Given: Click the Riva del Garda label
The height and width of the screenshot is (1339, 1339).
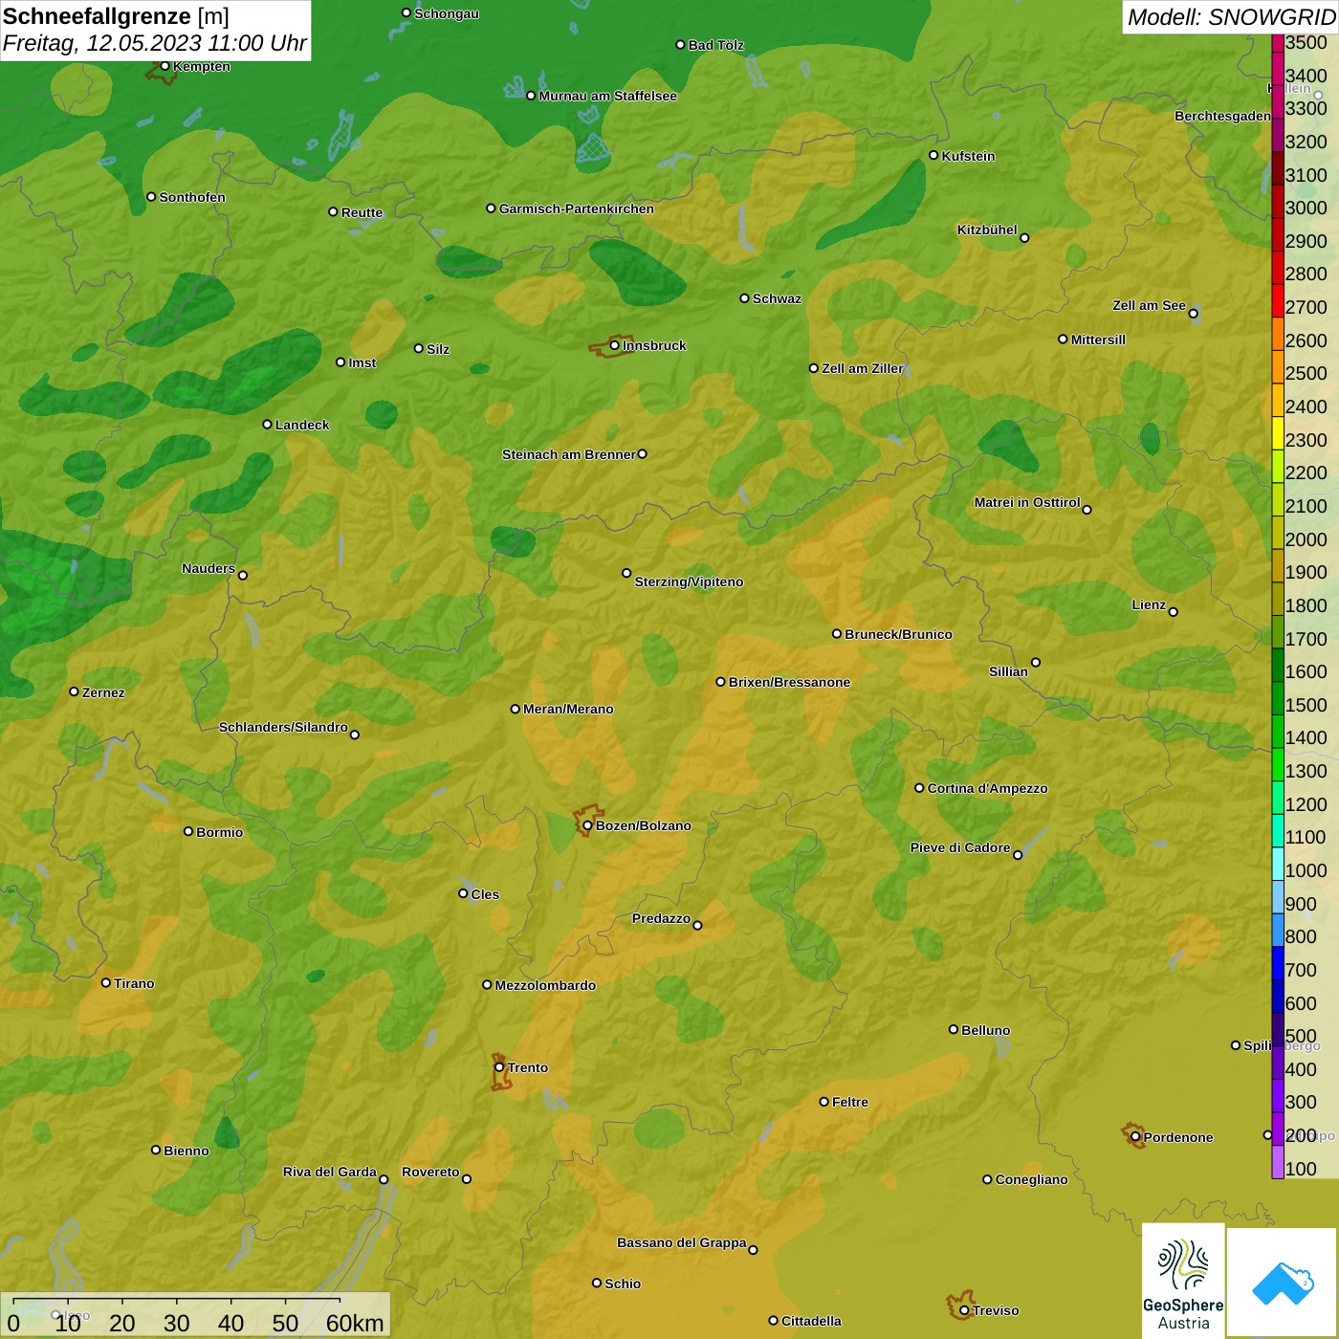Looking at the screenshot, I should pyautogui.click(x=330, y=1172).
